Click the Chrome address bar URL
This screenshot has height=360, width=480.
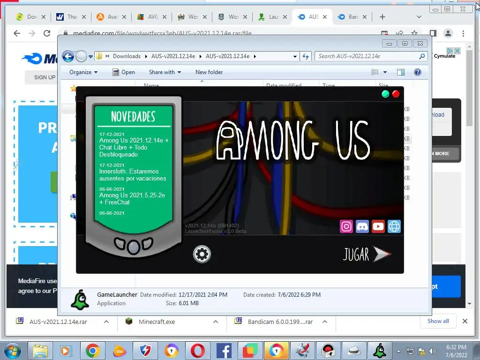pos(162,33)
